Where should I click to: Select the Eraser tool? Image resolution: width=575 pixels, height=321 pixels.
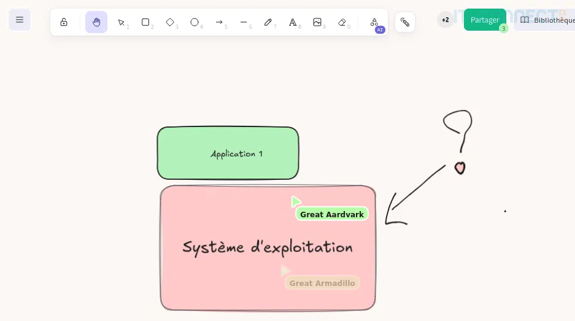(342, 22)
